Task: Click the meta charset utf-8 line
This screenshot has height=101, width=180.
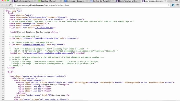Action: (21, 15)
